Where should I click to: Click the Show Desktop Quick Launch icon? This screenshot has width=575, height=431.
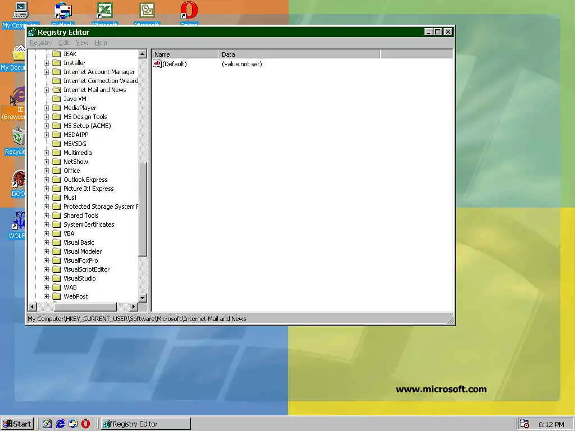coord(47,424)
